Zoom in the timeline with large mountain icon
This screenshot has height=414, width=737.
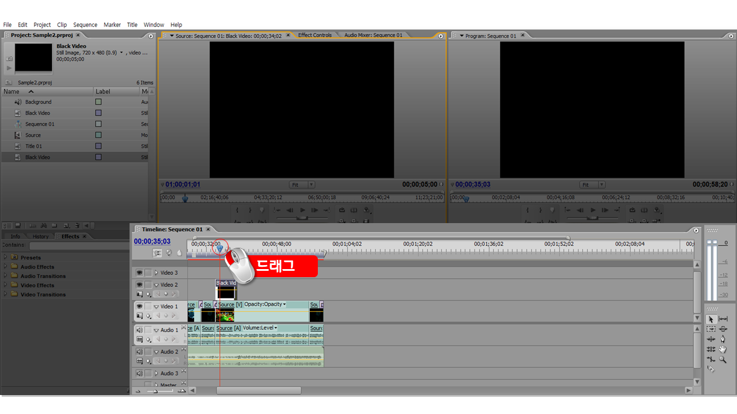182,391
